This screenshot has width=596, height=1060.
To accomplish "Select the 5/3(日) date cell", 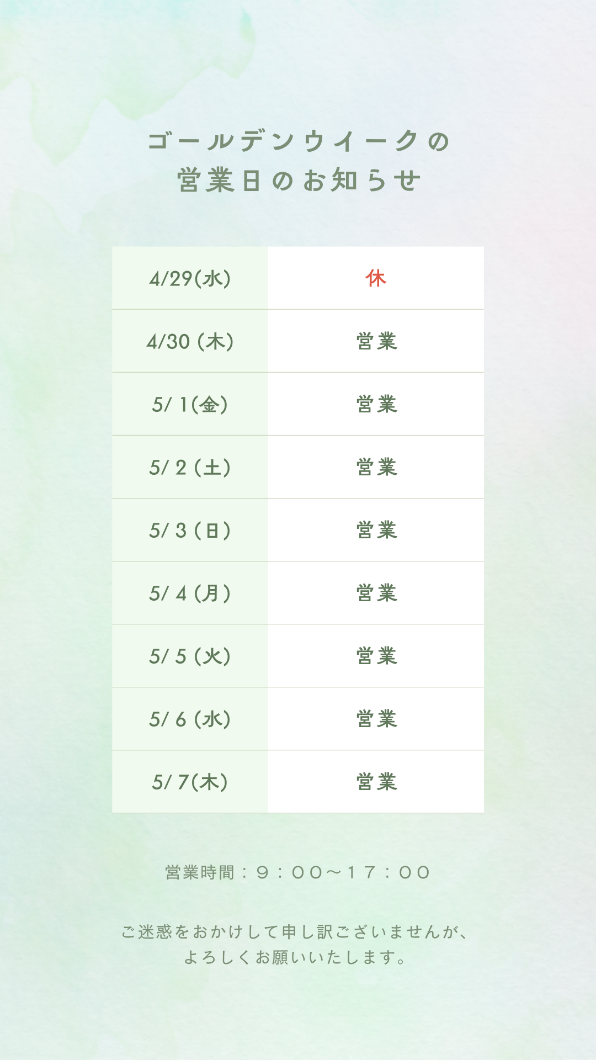I will (190, 530).
